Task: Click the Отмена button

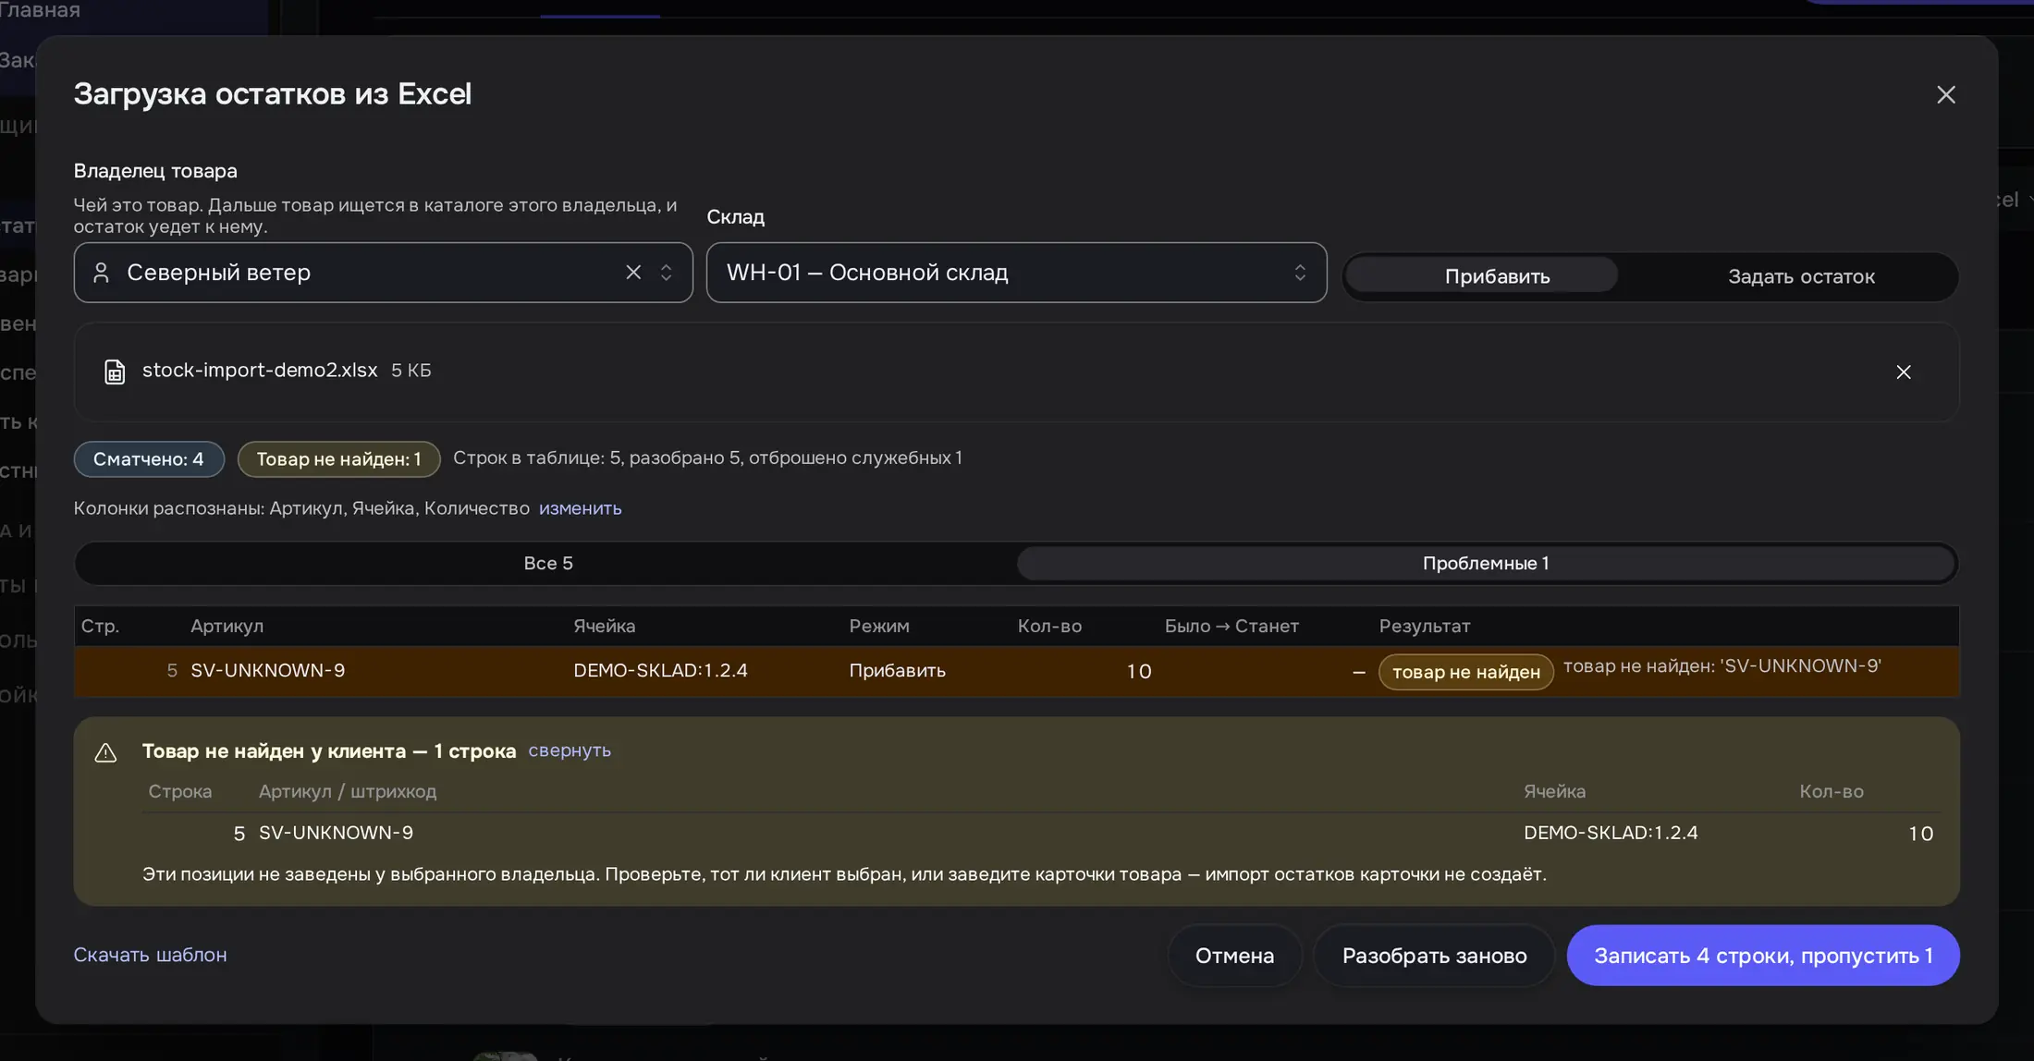Action: pyautogui.click(x=1234, y=956)
